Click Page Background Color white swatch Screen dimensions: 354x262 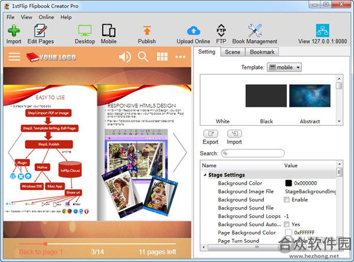coord(289,232)
